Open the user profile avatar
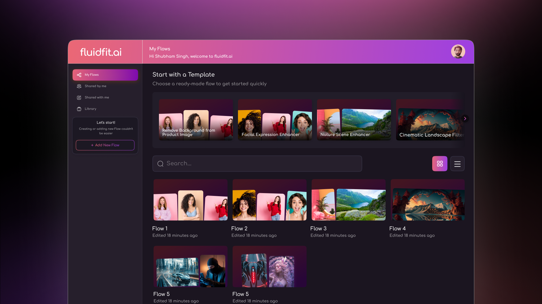 click(x=458, y=52)
